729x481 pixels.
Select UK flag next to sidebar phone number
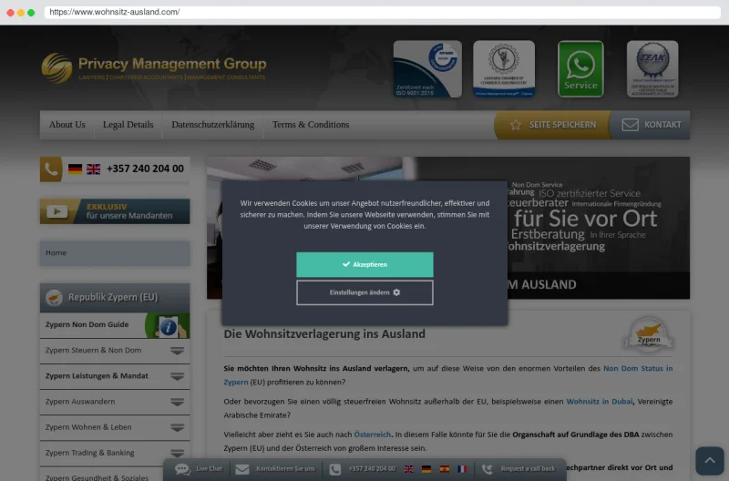pos(94,169)
